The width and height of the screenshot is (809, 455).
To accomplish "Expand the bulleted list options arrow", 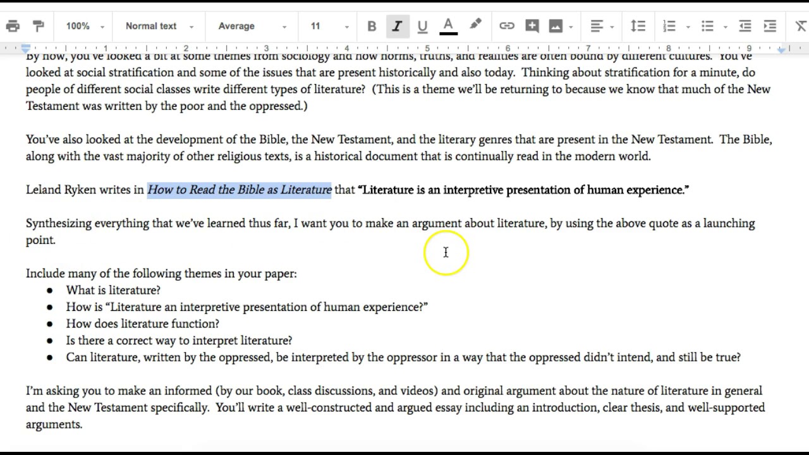I will click(x=725, y=27).
